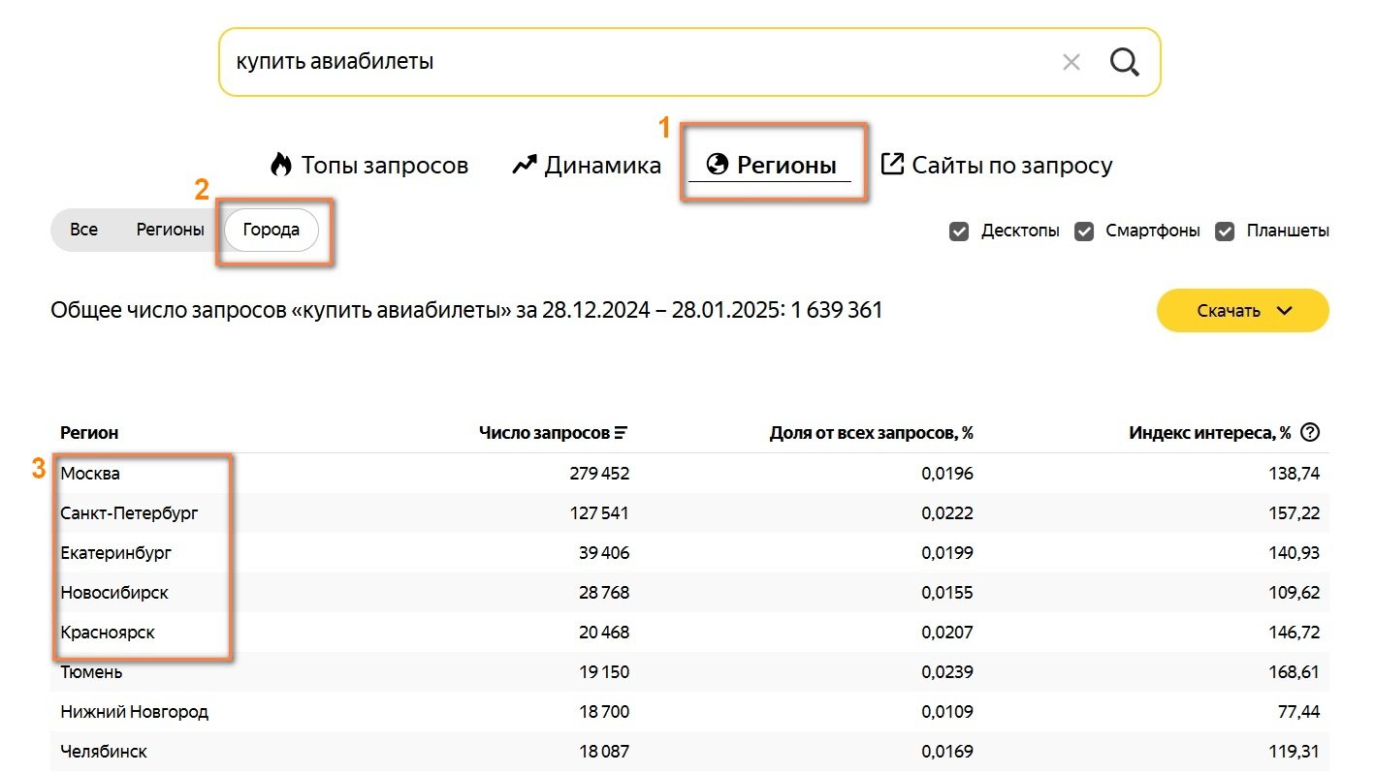Click the external link icon for sites

pos(892,164)
